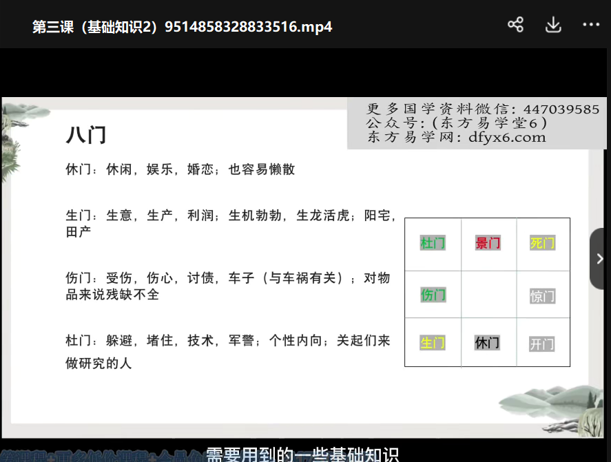
Task: Click the empty center grid cell
Action: coord(488,295)
